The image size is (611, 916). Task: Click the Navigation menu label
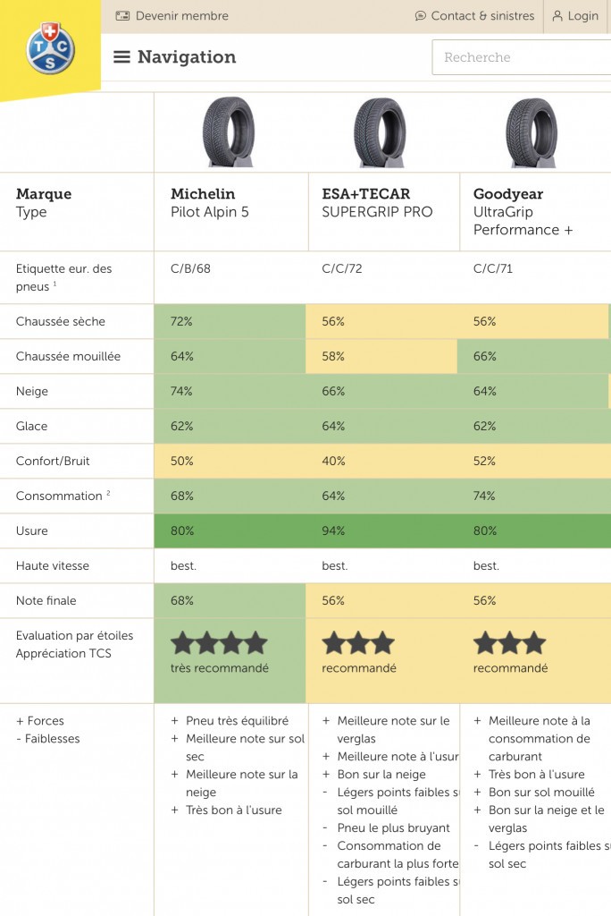tap(187, 56)
